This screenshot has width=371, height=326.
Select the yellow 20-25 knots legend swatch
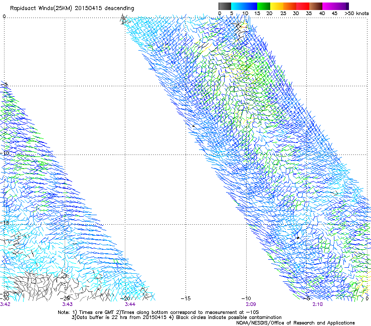(277, 6)
